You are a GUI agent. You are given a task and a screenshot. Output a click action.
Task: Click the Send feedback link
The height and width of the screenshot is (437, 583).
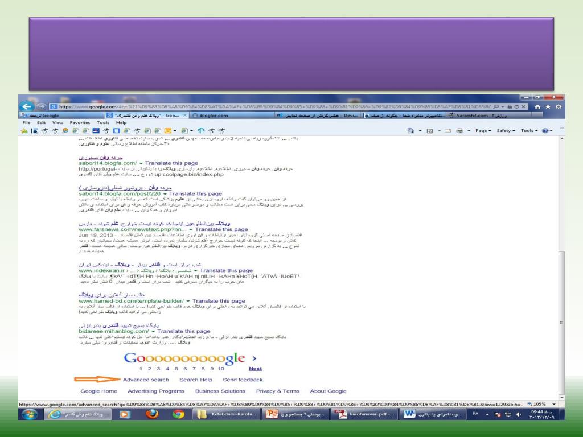point(243,380)
